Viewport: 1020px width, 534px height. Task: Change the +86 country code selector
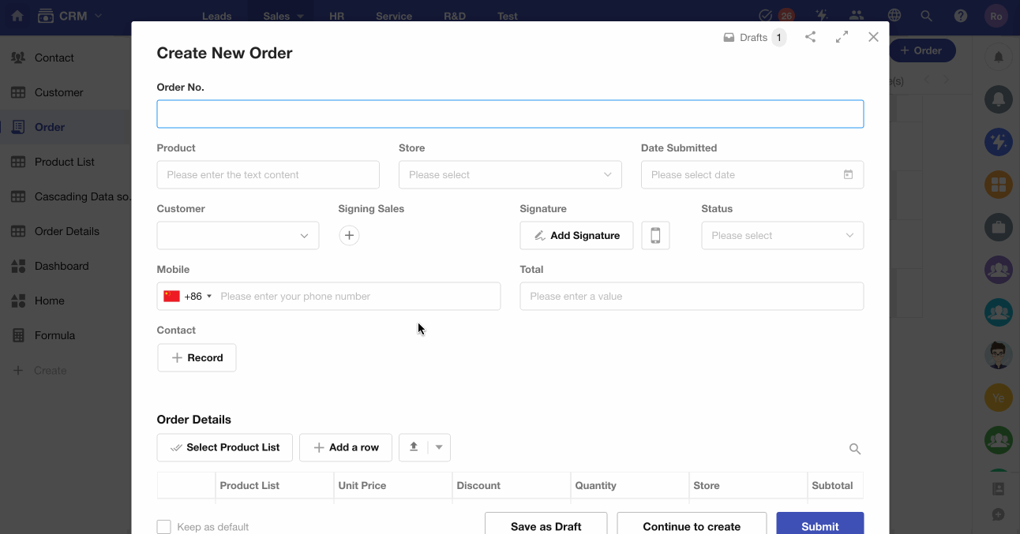pos(189,297)
